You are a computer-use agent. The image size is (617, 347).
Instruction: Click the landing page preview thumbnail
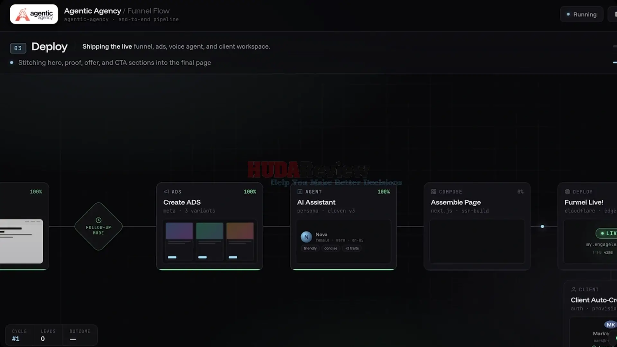pos(22,242)
